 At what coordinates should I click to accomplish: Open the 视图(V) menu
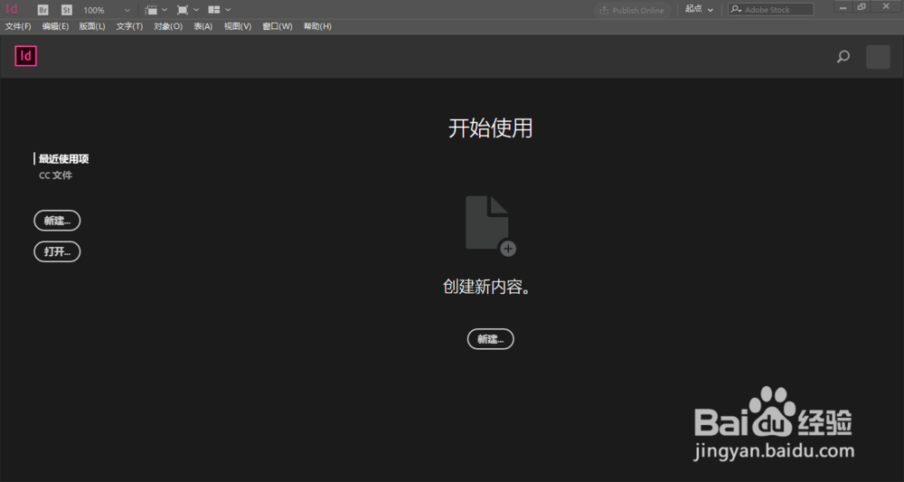[x=238, y=26]
